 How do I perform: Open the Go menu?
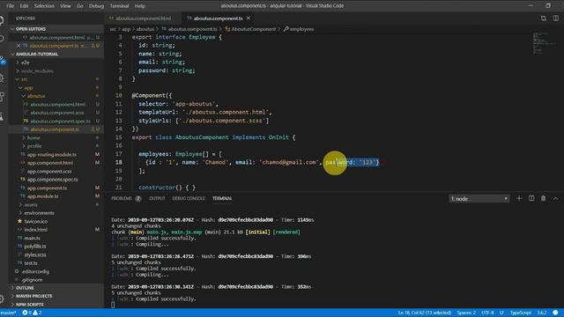(x=80, y=6)
